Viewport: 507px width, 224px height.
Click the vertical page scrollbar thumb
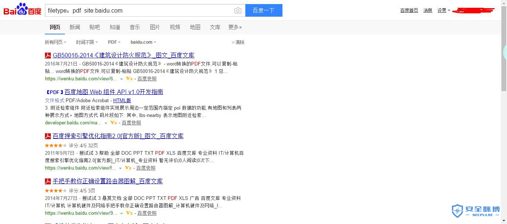point(504,48)
